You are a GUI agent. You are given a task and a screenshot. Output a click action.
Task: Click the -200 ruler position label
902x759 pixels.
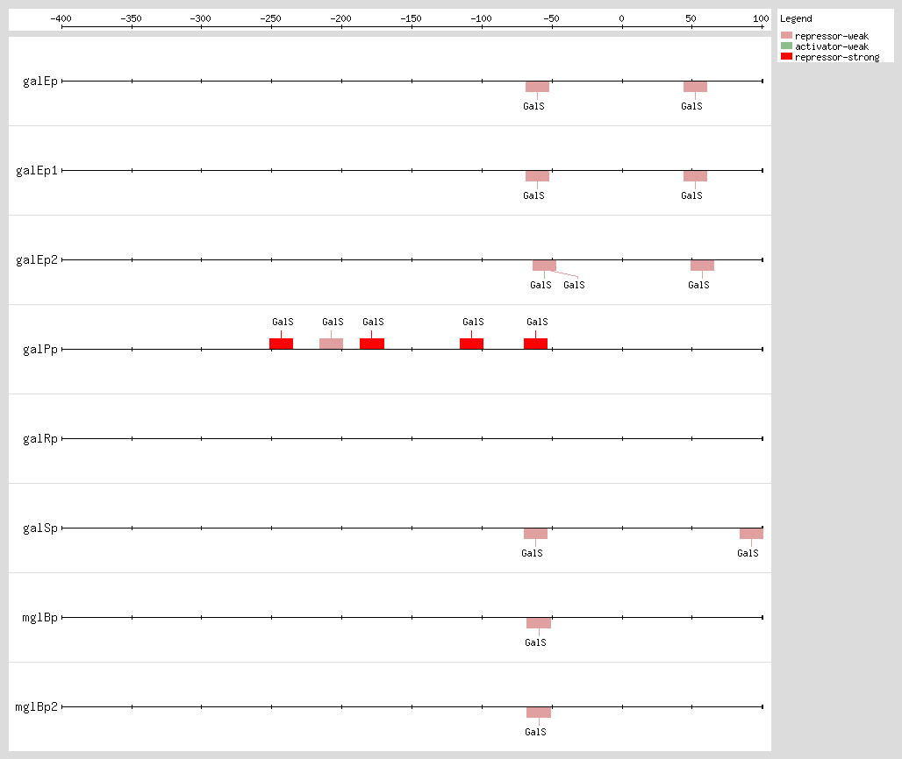(341, 18)
